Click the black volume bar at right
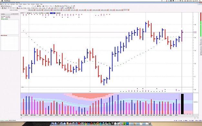Viewport: 202px width, 126px height. point(182,104)
